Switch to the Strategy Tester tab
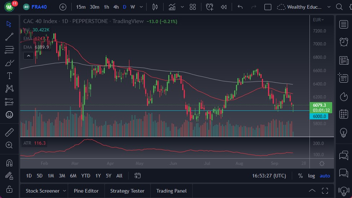 pos(127,191)
